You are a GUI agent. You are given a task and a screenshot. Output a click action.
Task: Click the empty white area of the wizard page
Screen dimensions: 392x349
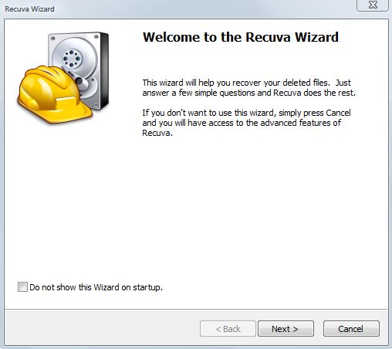click(195, 206)
